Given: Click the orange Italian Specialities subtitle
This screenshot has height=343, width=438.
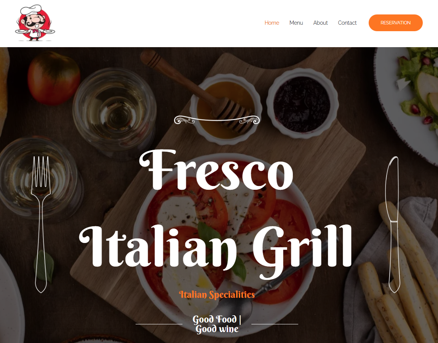Looking at the screenshot, I should click(x=217, y=294).
